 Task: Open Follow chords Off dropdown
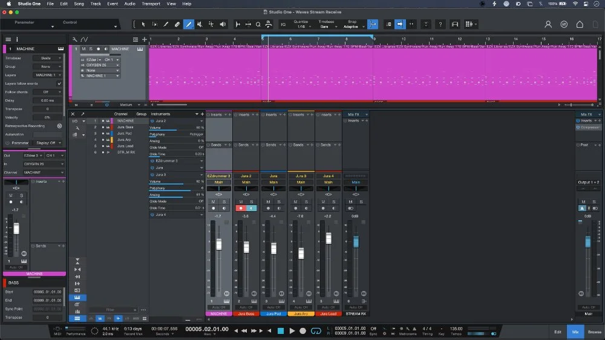tap(47, 92)
